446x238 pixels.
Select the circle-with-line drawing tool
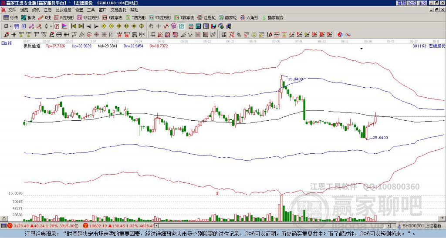tap(59, 35)
